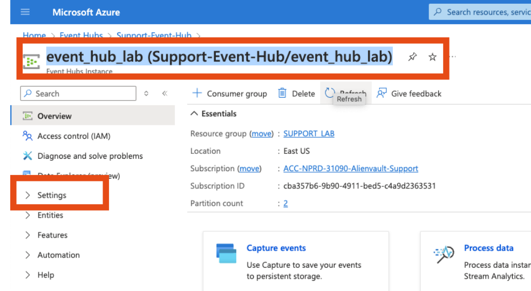
Task: Open Support-Event-Hub breadcrumb link
Action: tap(154, 35)
